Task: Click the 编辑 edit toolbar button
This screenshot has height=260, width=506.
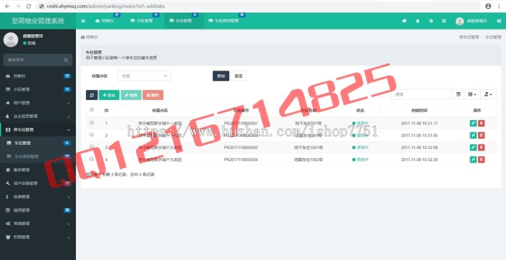Action: point(131,95)
